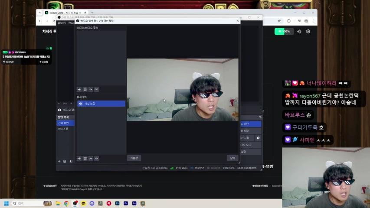Screen dimensions: 370x208
Task: Open browser extensions puzzle icon
Action: pyautogui.click(x=289, y=21)
